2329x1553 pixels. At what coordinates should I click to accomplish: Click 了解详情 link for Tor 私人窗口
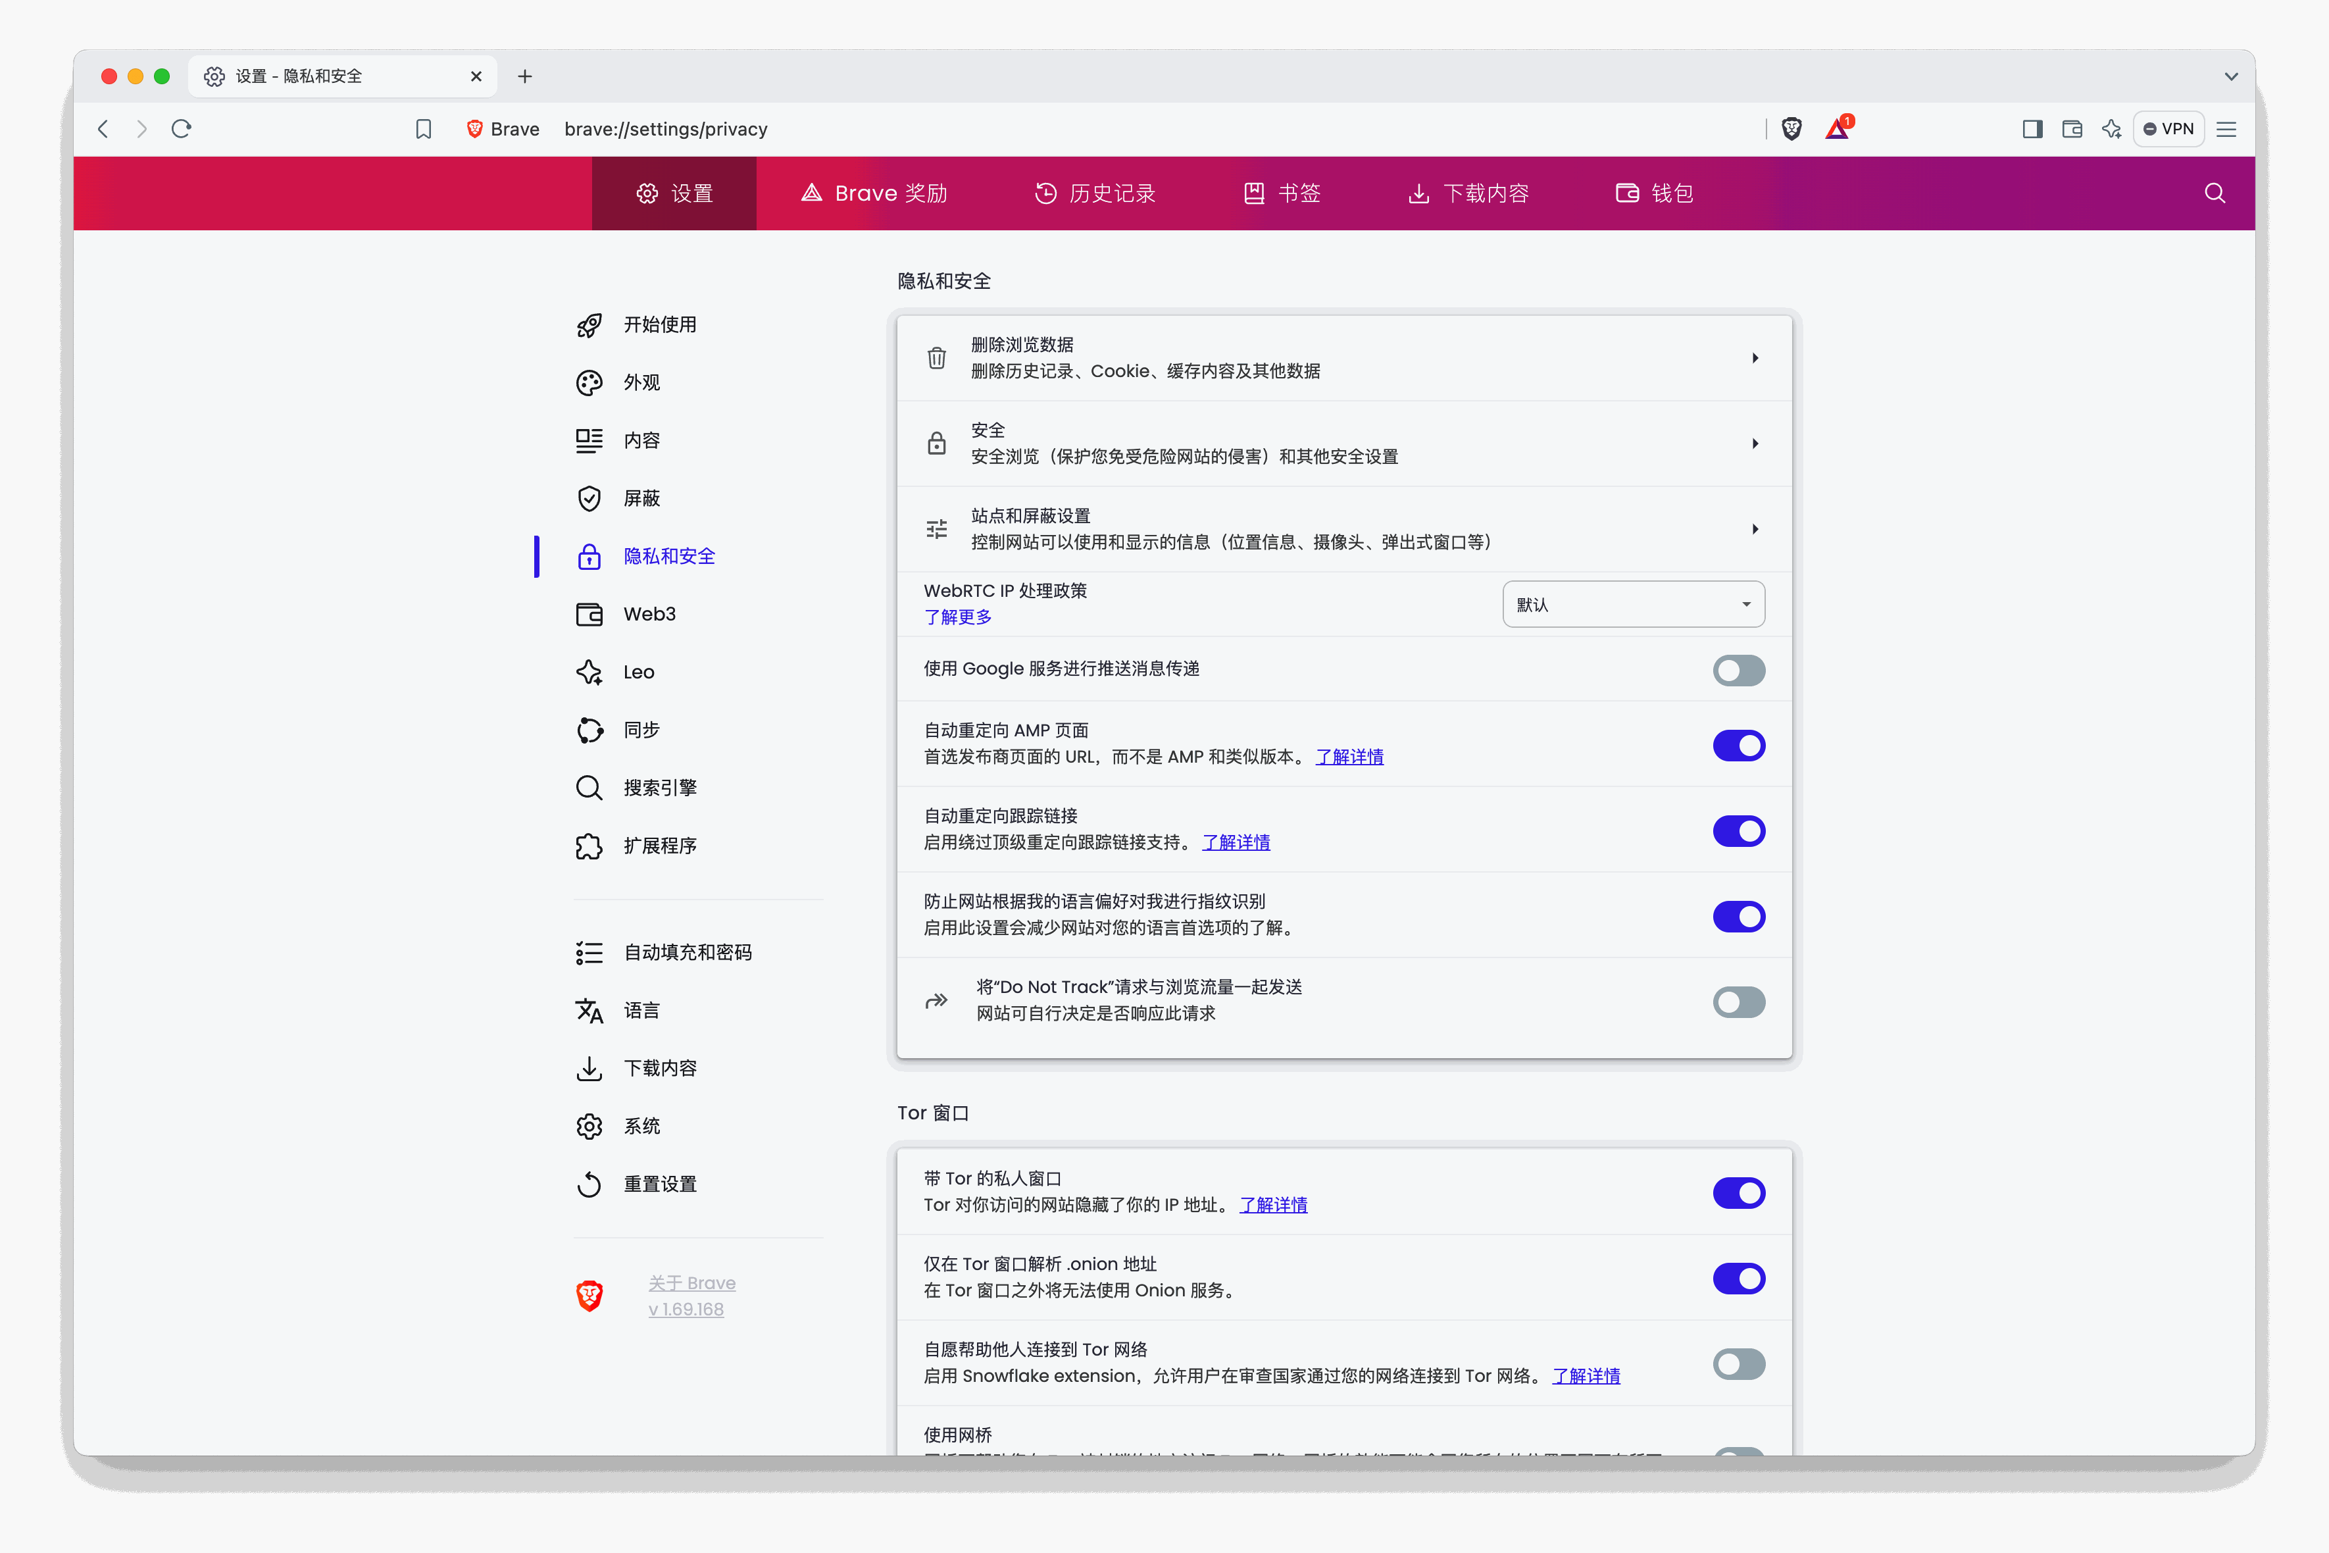1274,1206
